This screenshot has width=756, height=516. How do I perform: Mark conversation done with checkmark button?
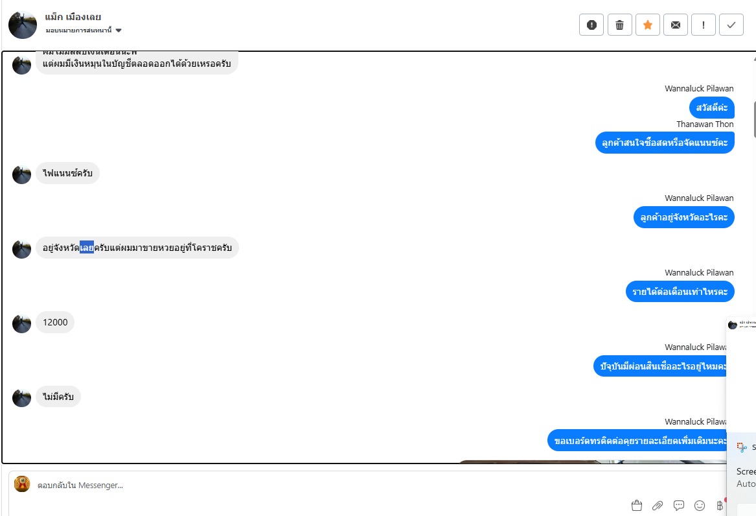click(x=731, y=25)
